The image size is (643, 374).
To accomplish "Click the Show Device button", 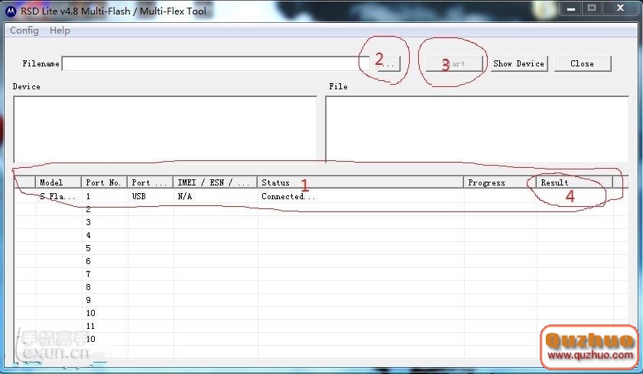I will [x=518, y=64].
